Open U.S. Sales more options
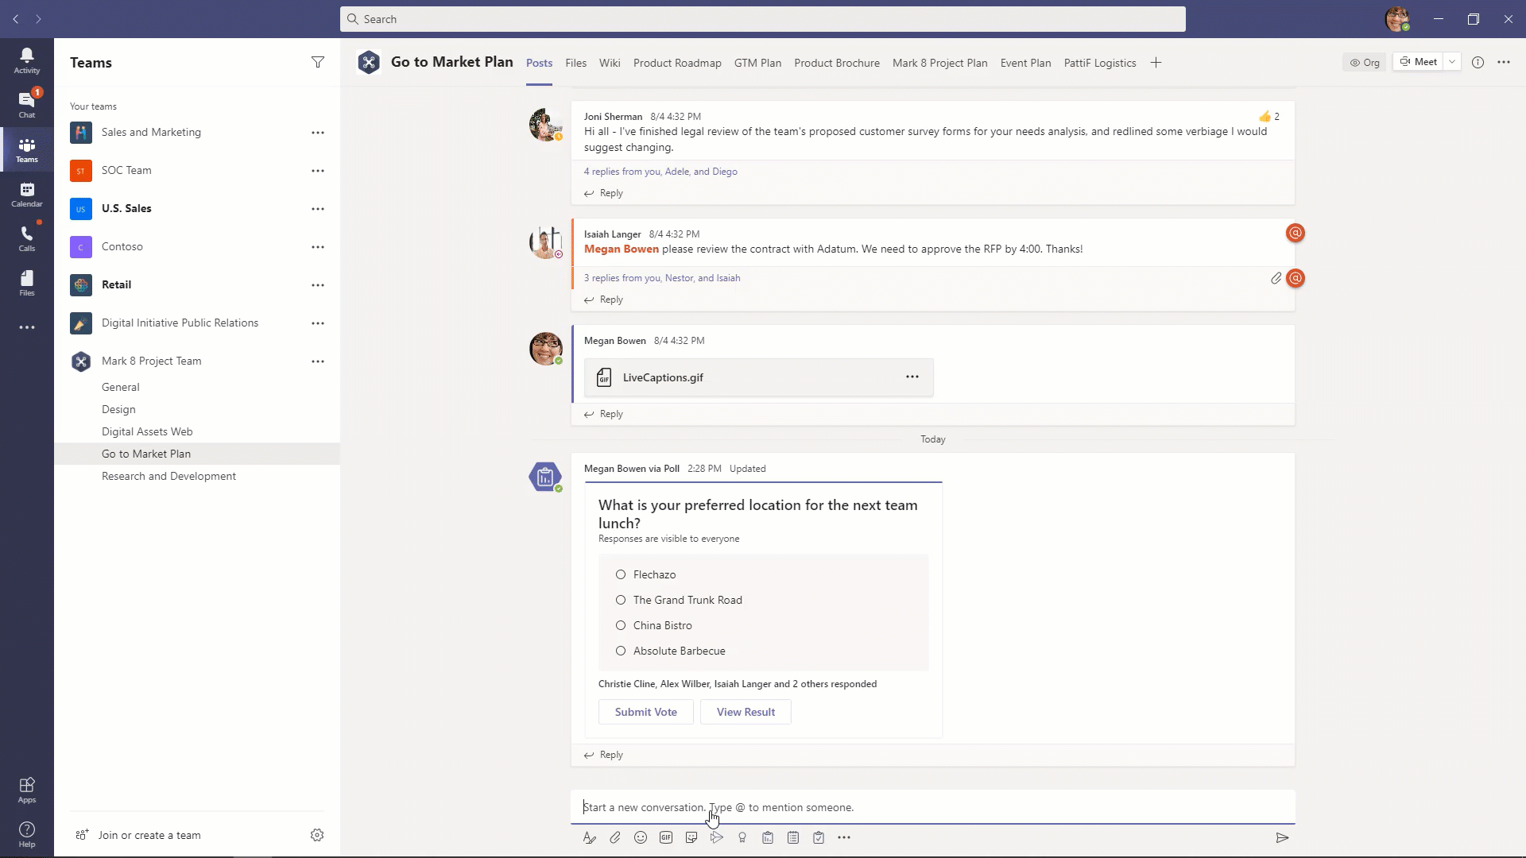The image size is (1526, 858). point(318,209)
